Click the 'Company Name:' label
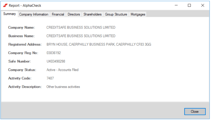The width and height of the screenshot is (211, 120). point(22,28)
